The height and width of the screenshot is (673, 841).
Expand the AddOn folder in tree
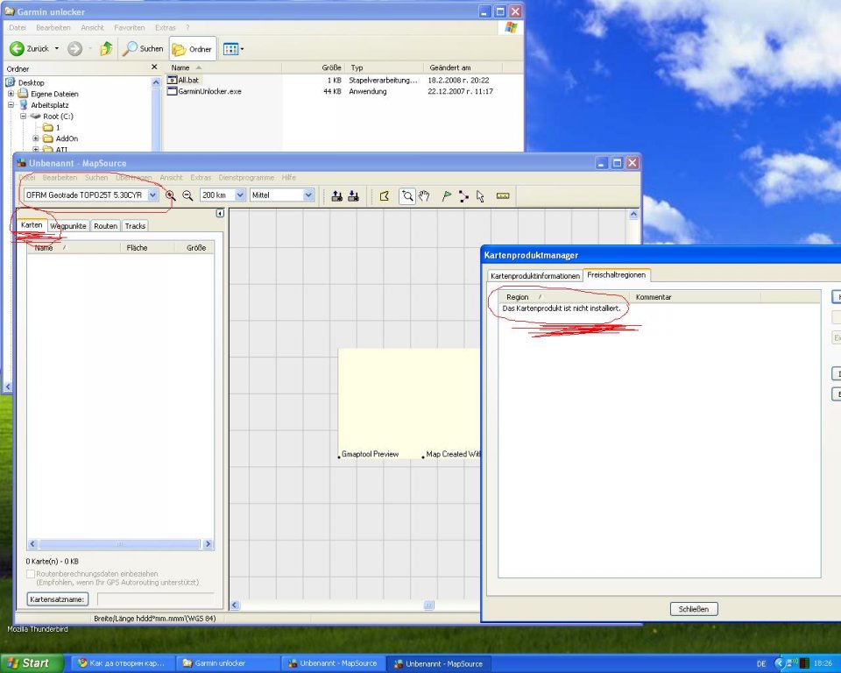coord(36,138)
